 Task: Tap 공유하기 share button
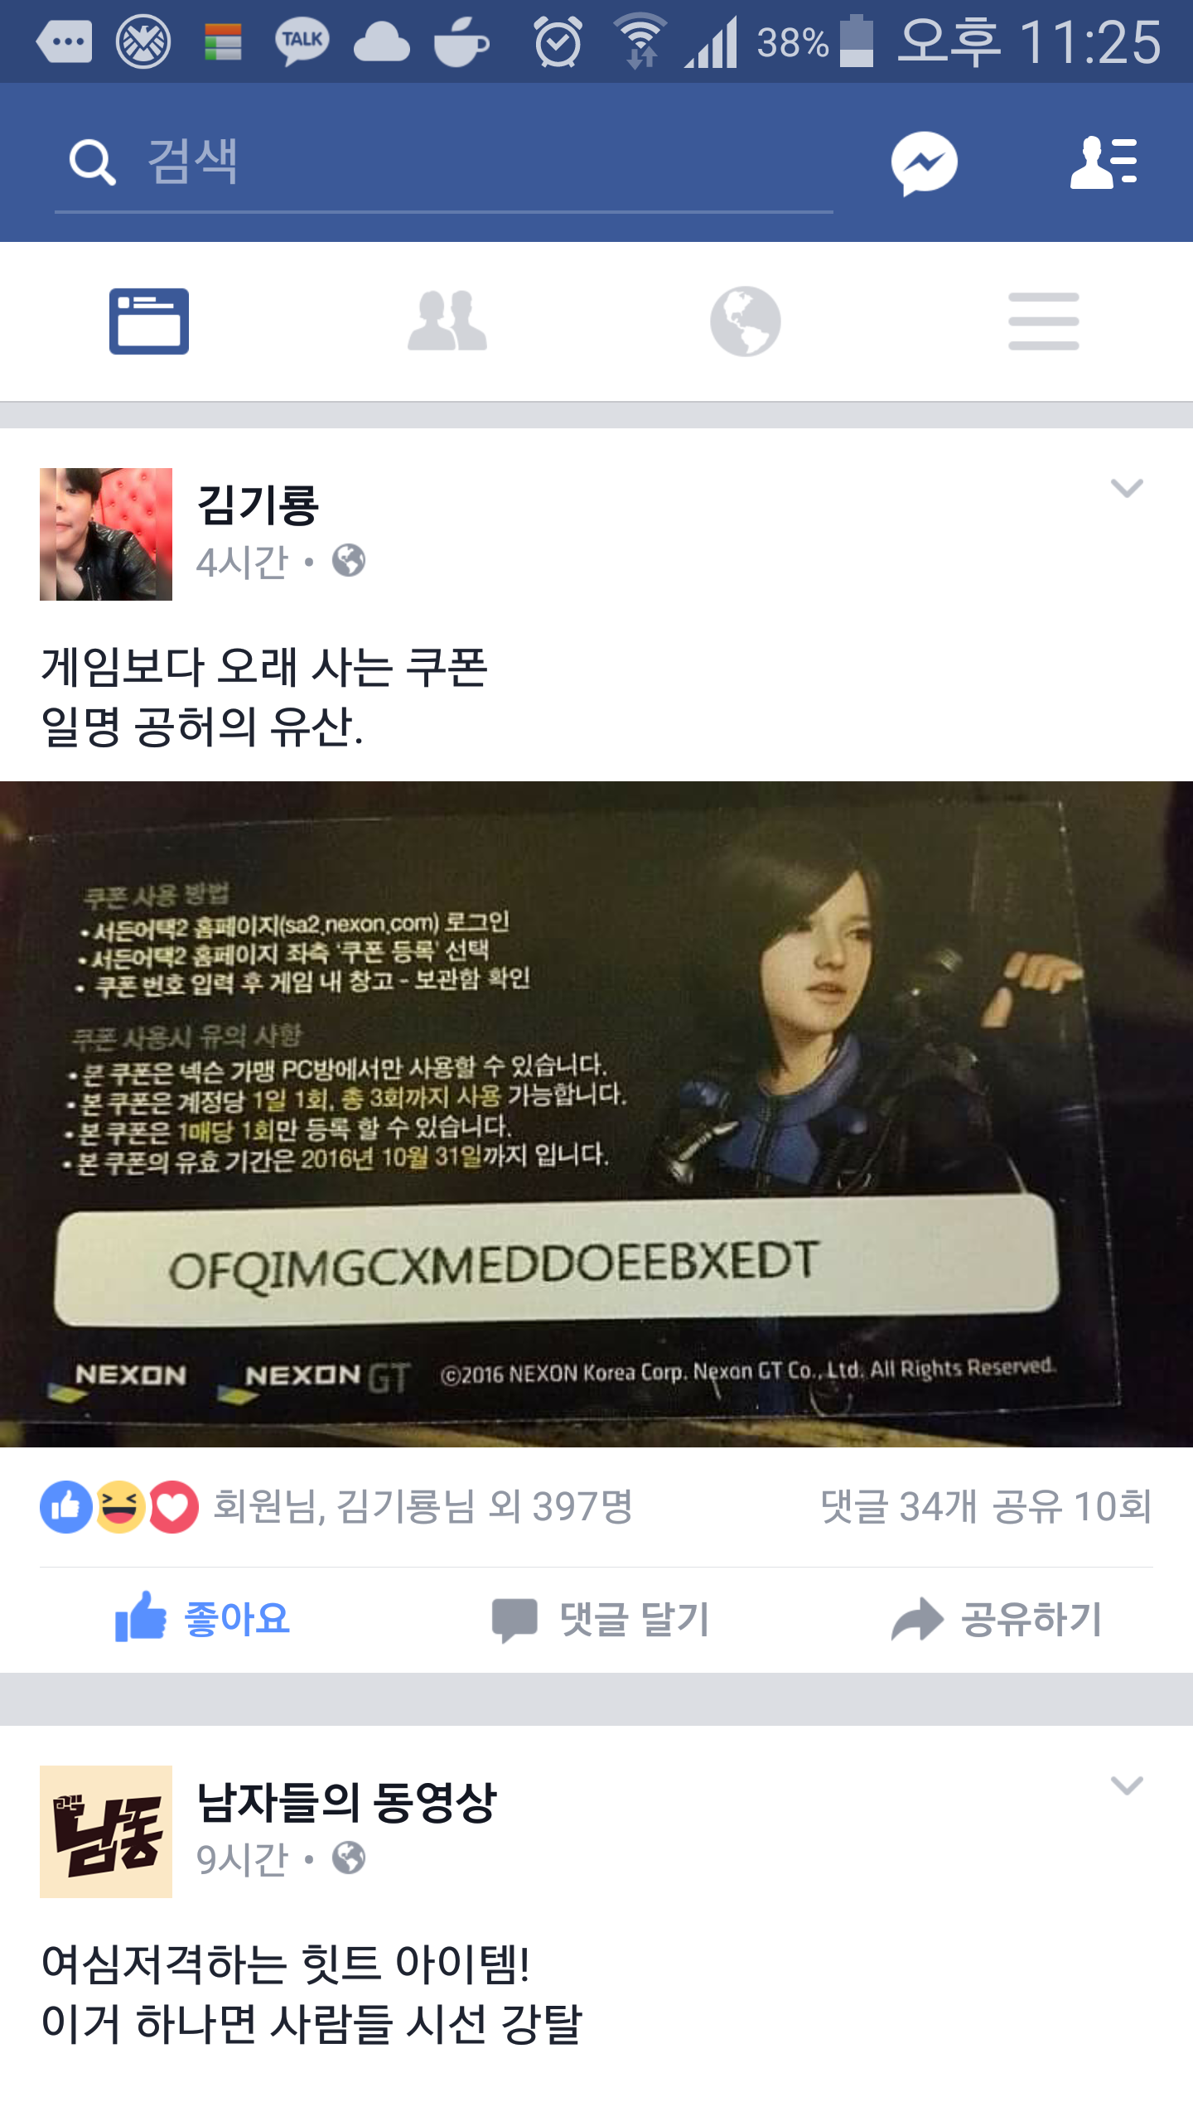[x=996, y=1619]
